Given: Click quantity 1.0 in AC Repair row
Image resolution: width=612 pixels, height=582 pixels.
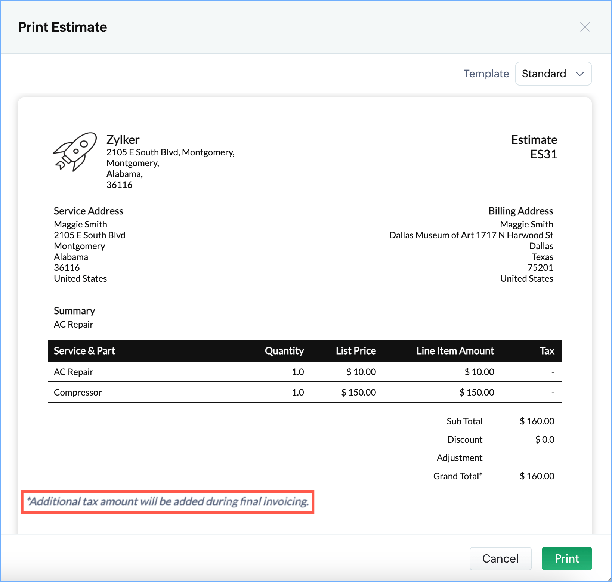Looking at the screenshot, I should tap(298, 372).
